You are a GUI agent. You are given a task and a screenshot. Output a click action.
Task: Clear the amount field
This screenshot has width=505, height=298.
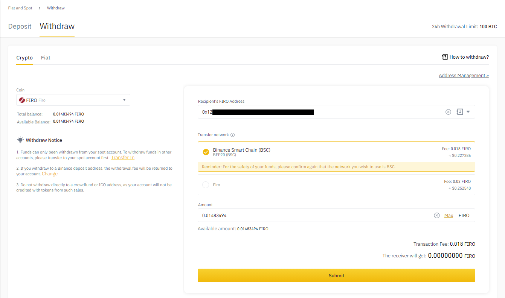click(x=437, y=216)
